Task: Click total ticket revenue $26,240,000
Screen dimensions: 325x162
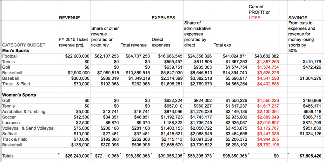Action: pos(77,156)
